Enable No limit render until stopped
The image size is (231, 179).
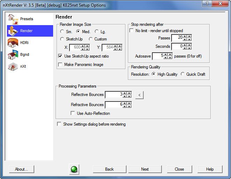pyautogui.click(x=131, y=30)
